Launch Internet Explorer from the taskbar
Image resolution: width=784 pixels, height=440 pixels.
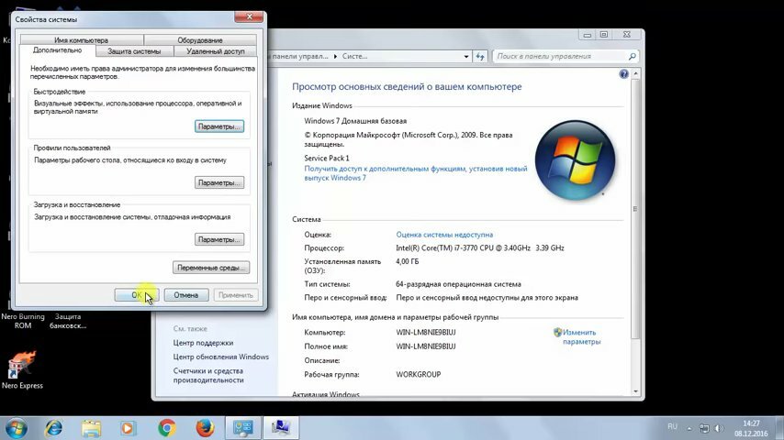tap(53, 428)
